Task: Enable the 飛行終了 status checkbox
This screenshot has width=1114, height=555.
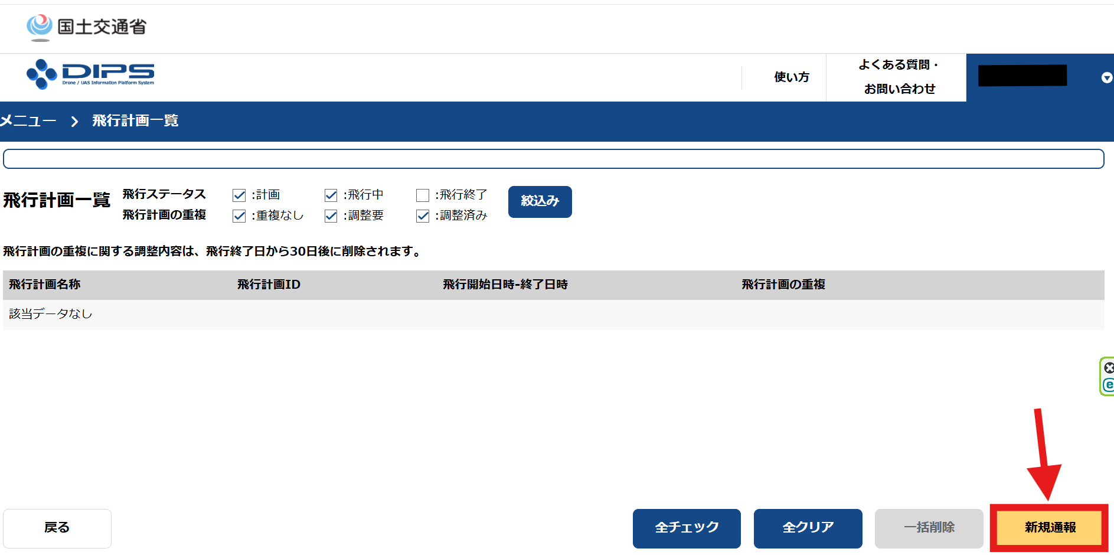Action: click(423, 195)
